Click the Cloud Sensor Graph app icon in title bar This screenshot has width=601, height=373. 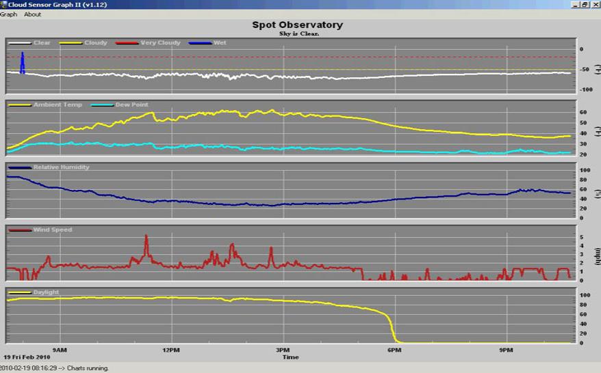[x=3, y=4]
